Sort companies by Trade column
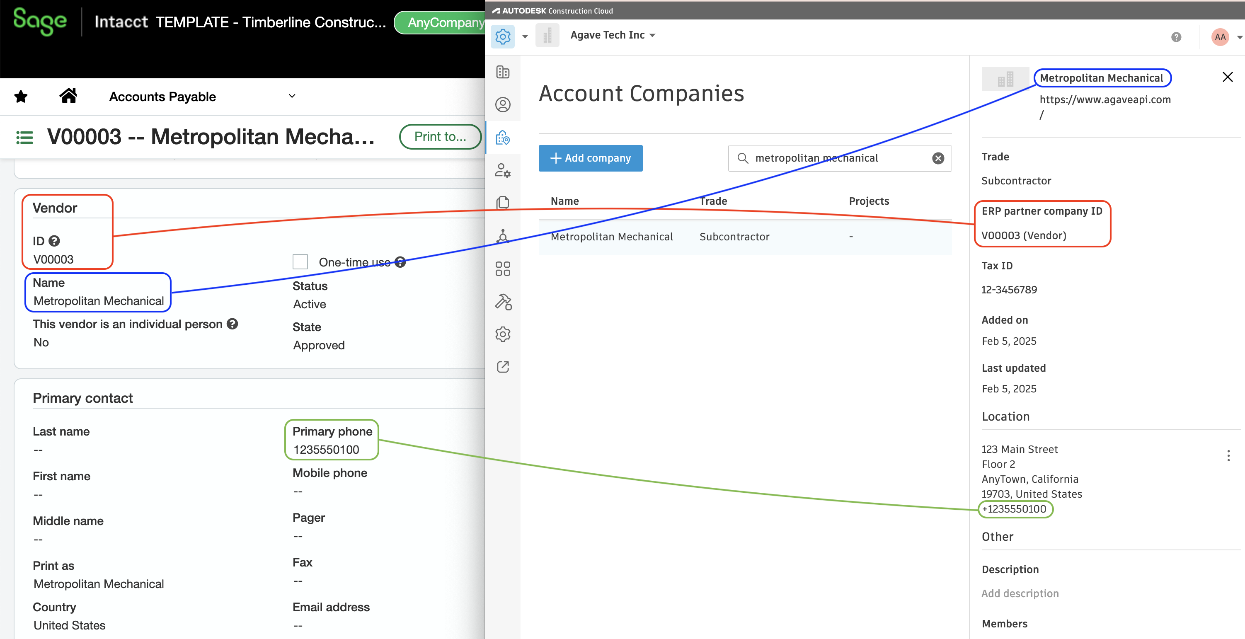Screen dimensions: 1245x639 pos(713,201)
